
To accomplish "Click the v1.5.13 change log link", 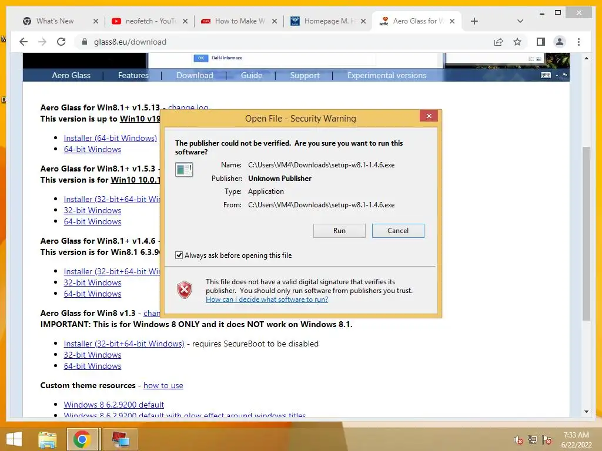I will [x=188, y=108].
